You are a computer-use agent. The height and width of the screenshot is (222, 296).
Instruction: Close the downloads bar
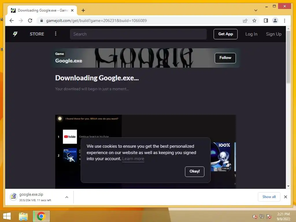285,197
